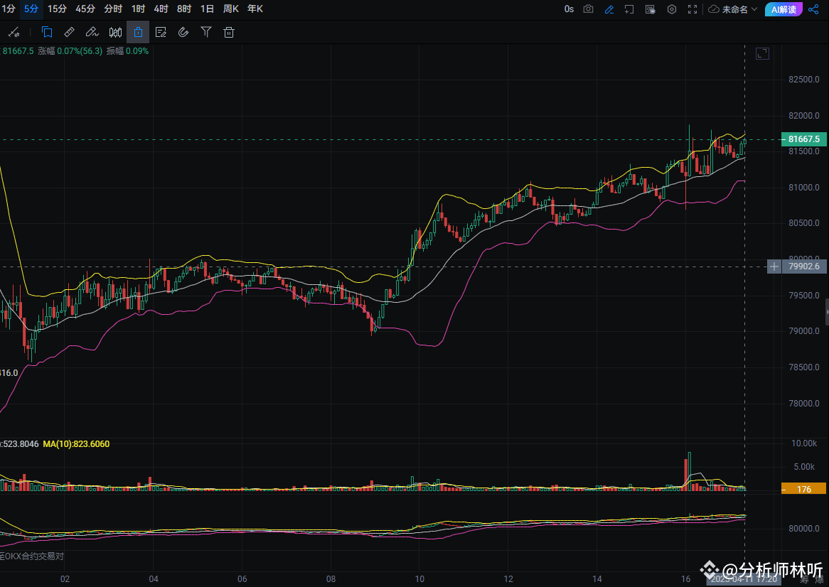829x587 pixels.
Task: Select the candlestick chart style icon
Action: [x=115, y=32]
